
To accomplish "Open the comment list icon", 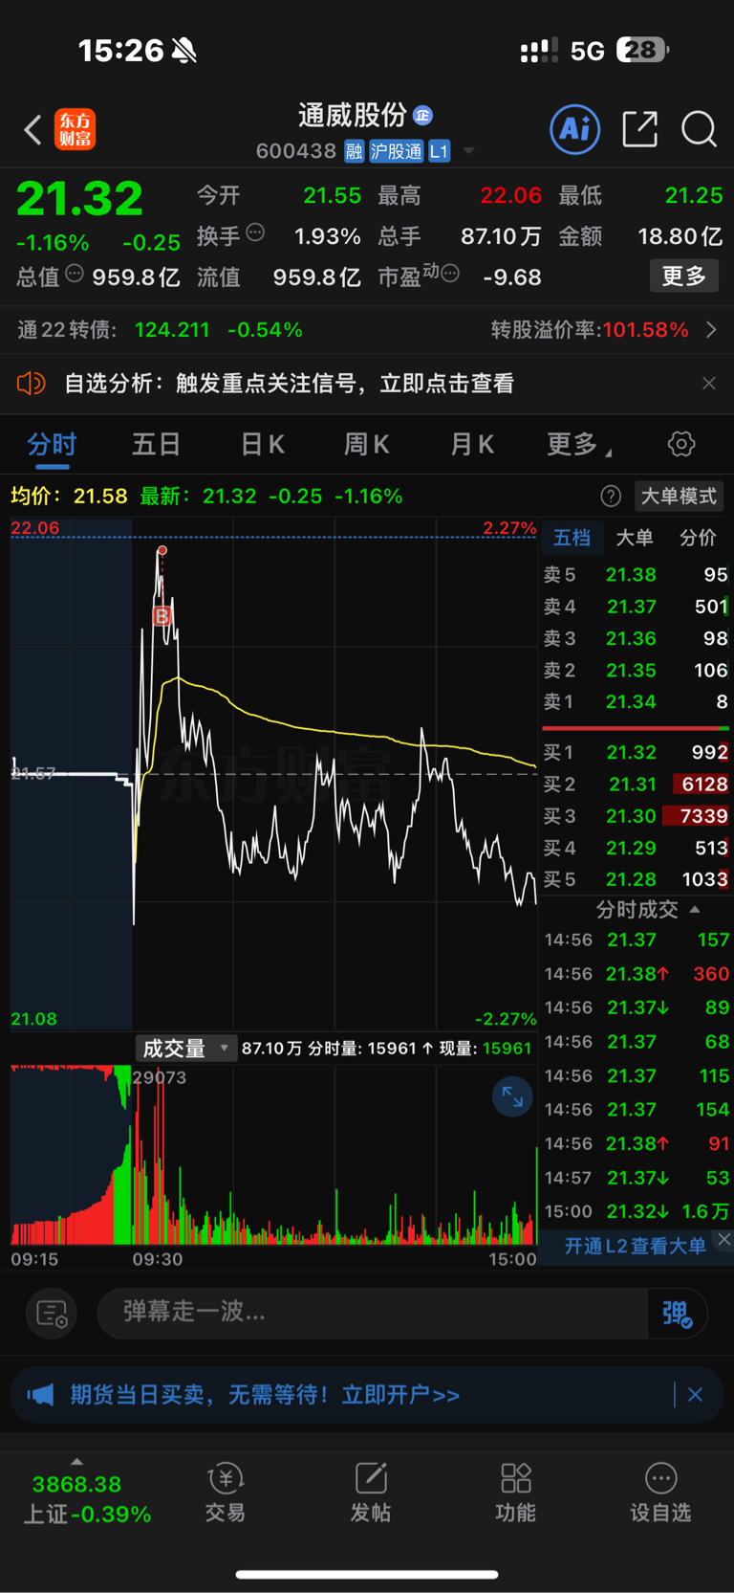I will pos(52,1314).
